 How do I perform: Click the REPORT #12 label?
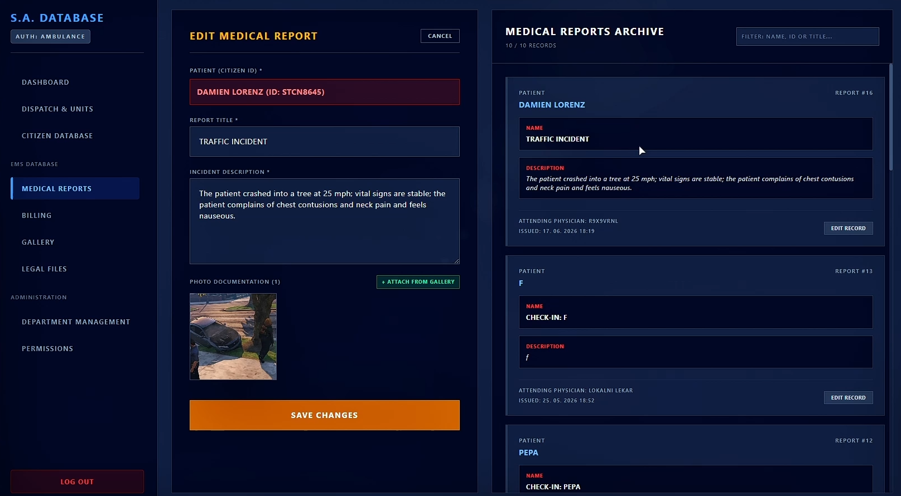[x=854, y=441]
